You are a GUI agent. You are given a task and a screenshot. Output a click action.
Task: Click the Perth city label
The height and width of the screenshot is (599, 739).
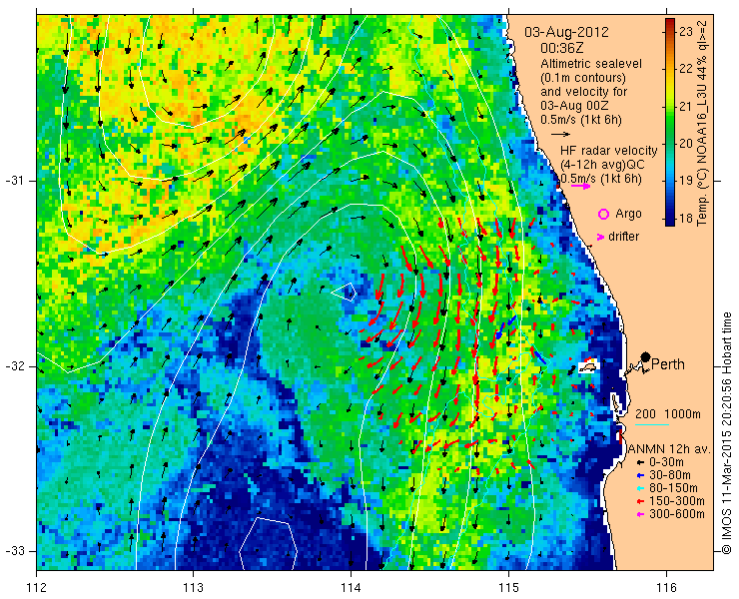668,364
